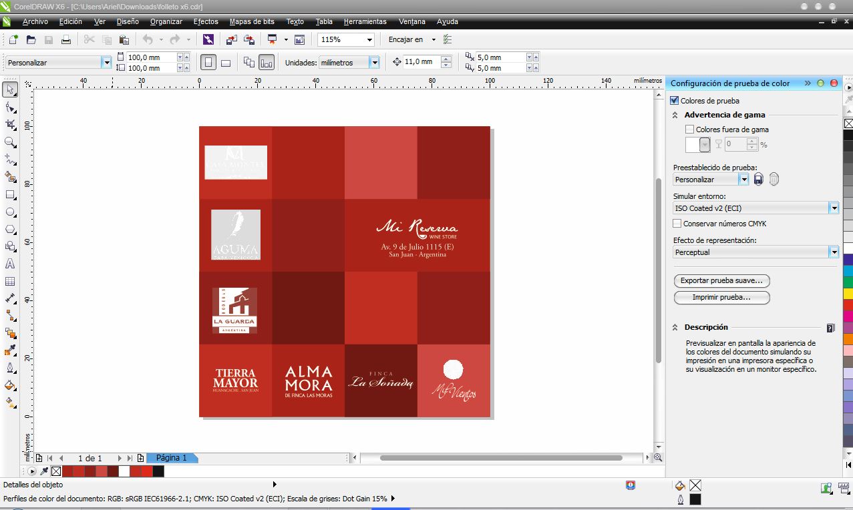The image size is (853, 510).
Task: Select landscape page orientation
Action: click(x=226, y=62)
